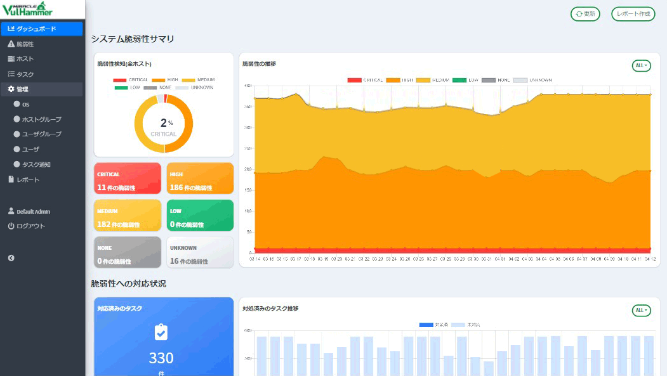The height and width of the screenshot is (376, 667).
Task: Click the server icon beside ホスト
Action: click(11, 59)
